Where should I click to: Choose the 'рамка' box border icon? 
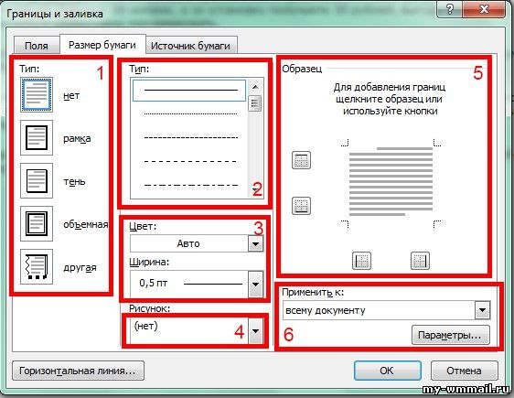pos(37,137)
